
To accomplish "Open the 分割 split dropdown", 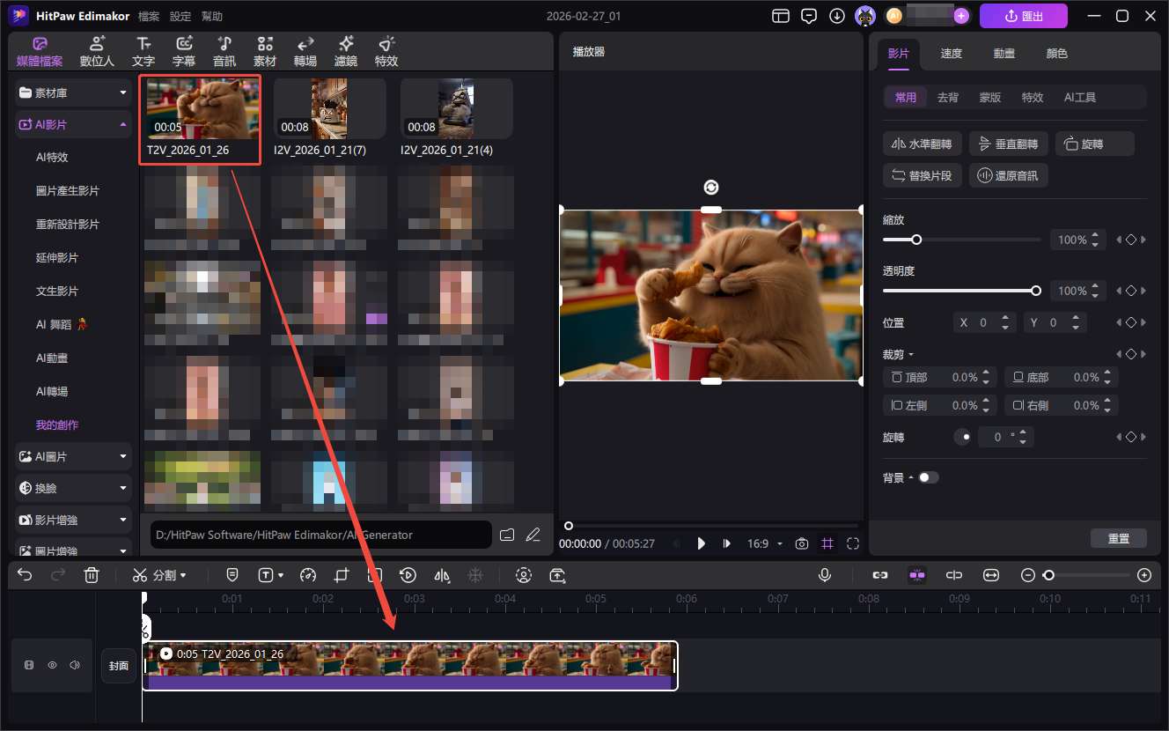I will (x=160, y=575).
